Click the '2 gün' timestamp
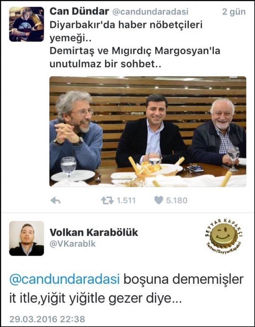The height and width of the screenshot is (327, 255). pos(234,12)
